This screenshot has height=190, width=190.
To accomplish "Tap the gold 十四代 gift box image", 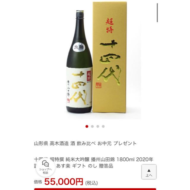I will [110, 57].
